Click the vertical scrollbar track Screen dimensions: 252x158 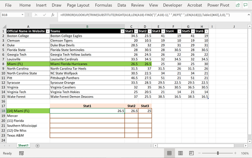point(249,81)
